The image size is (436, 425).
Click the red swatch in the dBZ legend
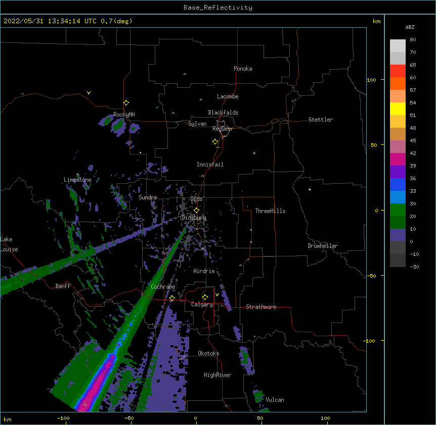(398, 71)
